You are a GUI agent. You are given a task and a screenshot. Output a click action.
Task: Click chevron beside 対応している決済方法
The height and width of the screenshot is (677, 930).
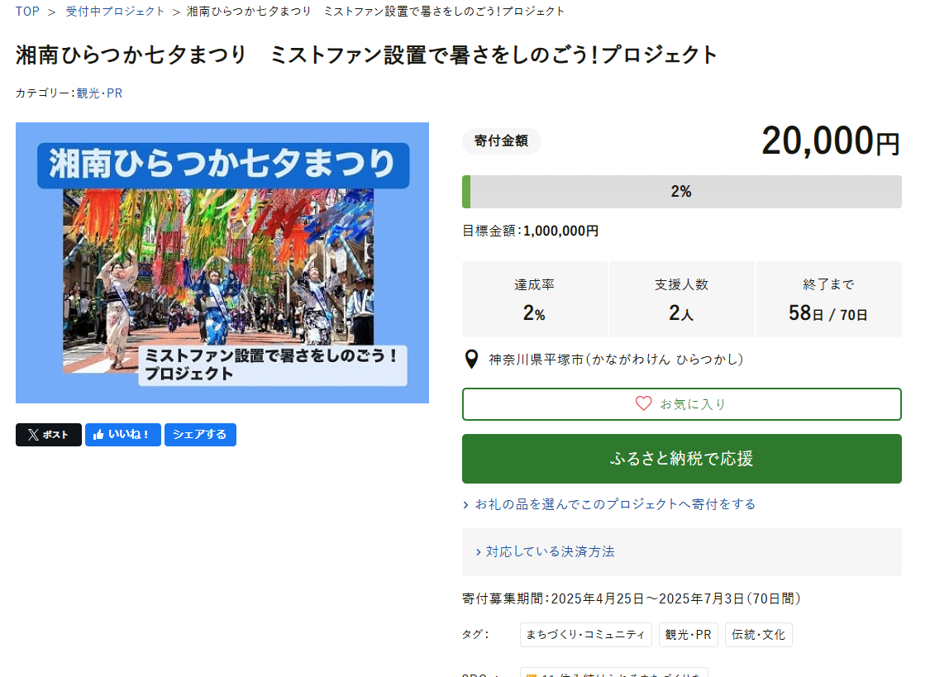[x=479, y=552]
